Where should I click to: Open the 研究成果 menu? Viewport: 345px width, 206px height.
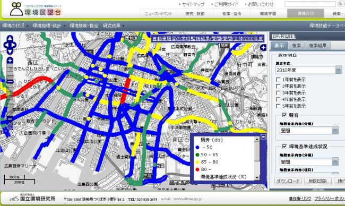(x=113, y=25)
